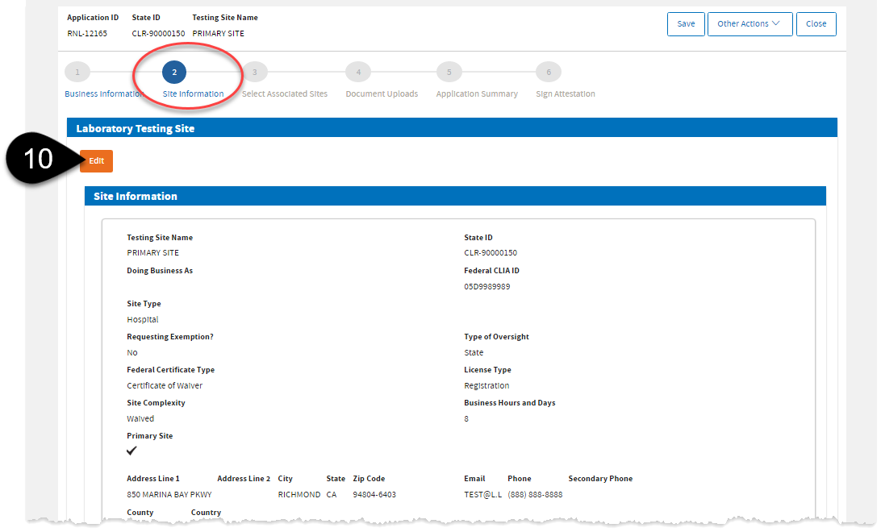881x532 pixels.
Task: Select the Site Information step label
Action: click(x=193, y=94)
